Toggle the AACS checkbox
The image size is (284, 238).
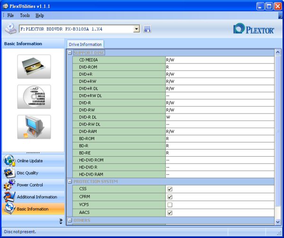coord(170,213)
